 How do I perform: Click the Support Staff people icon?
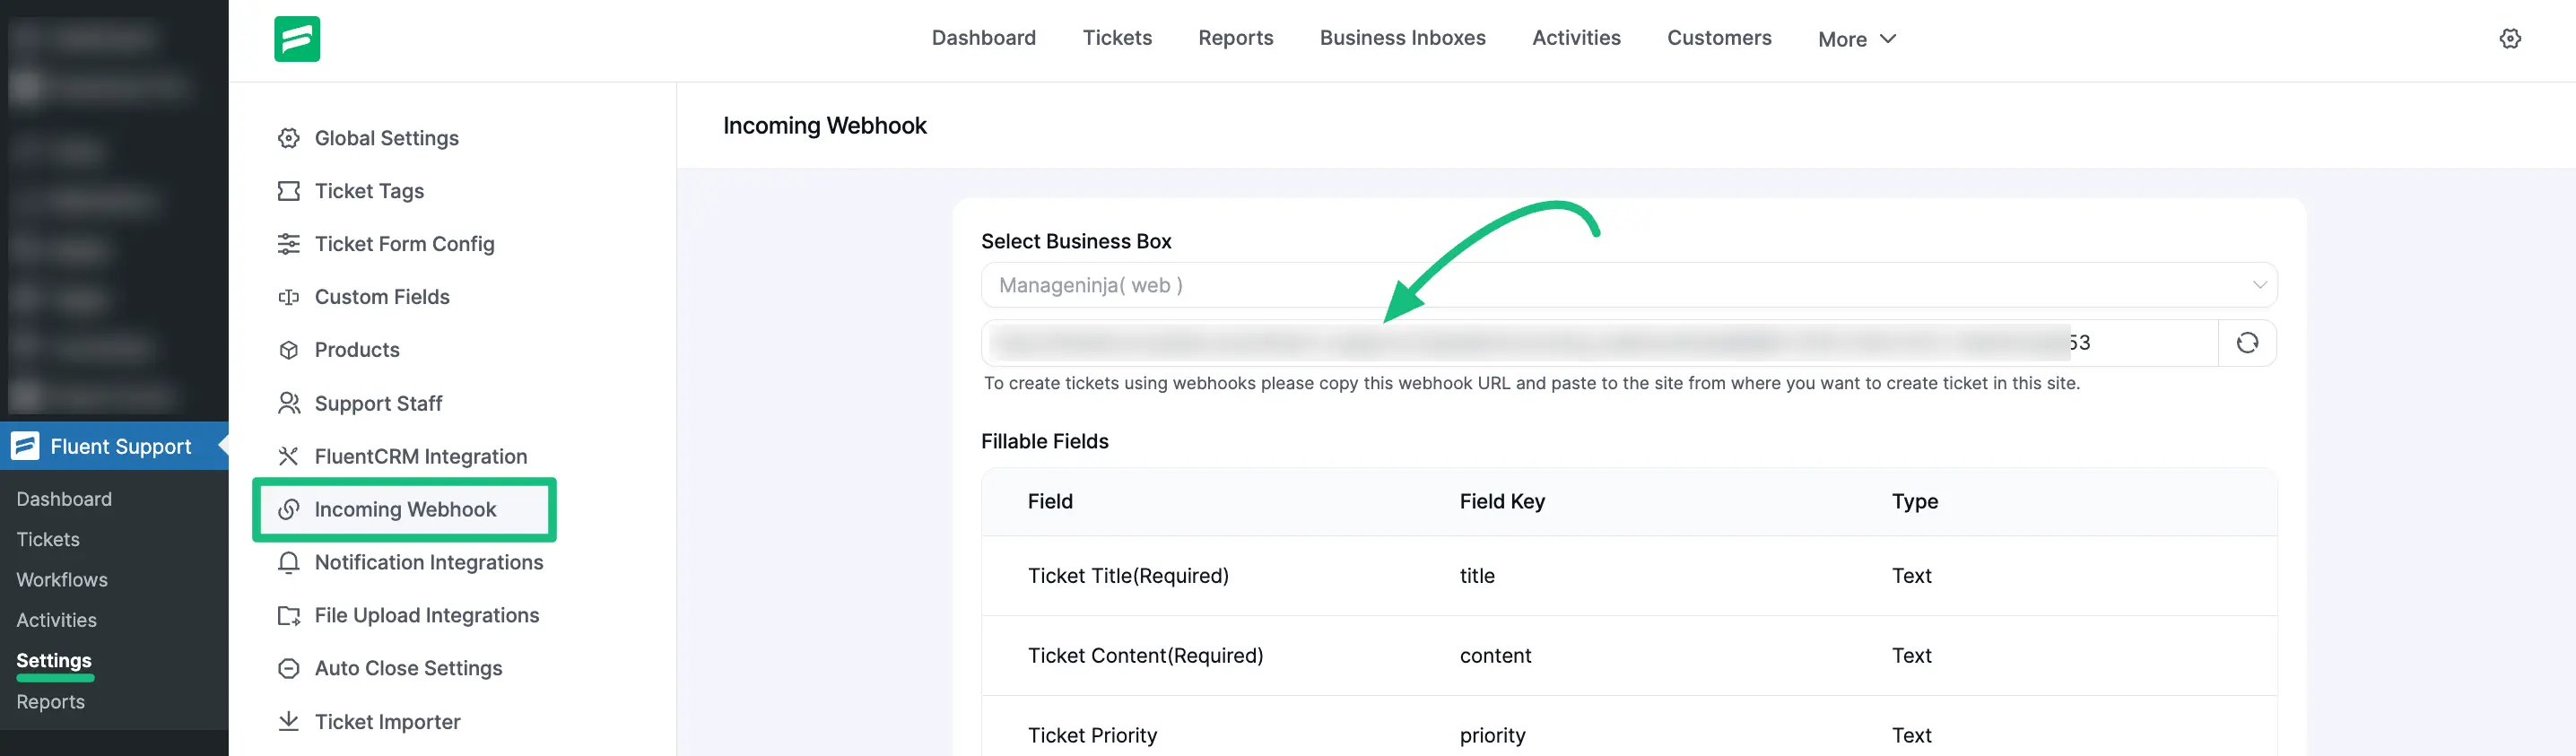click(x=288, y=403)
